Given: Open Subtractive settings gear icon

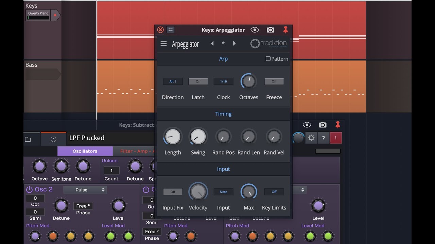Looking at the screenshot, I should click(x=311, y=138).
